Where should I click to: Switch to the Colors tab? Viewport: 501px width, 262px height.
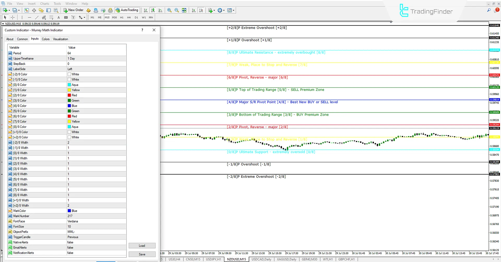46,39
